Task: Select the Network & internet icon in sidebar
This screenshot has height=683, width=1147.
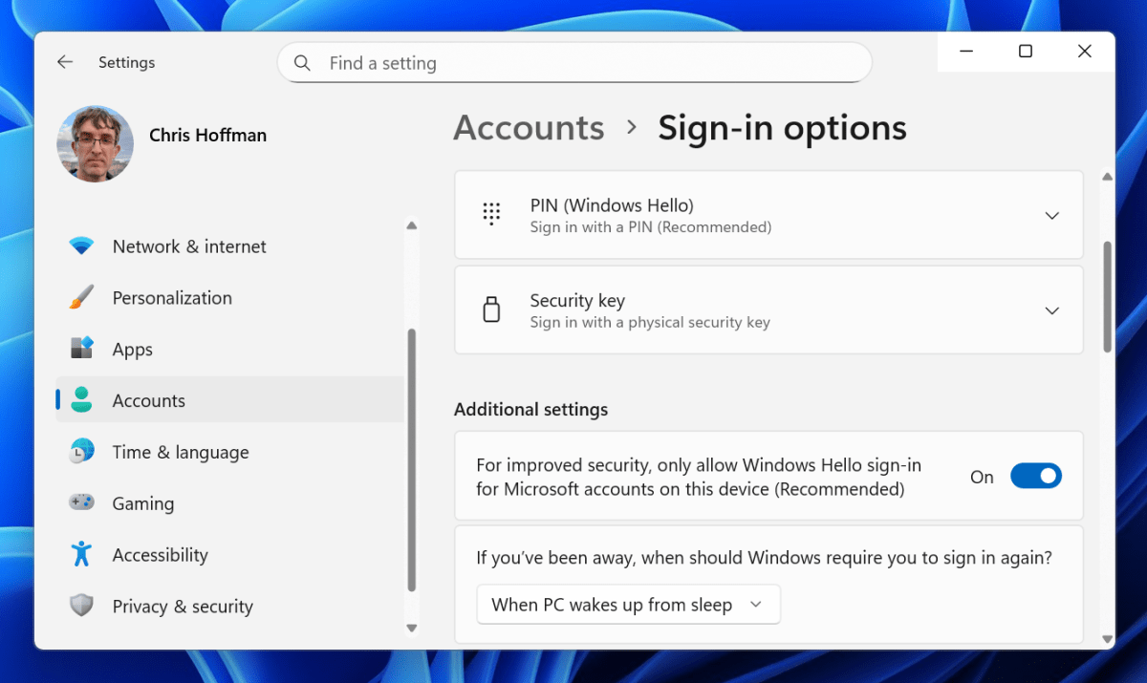Action: click(82, 245)
